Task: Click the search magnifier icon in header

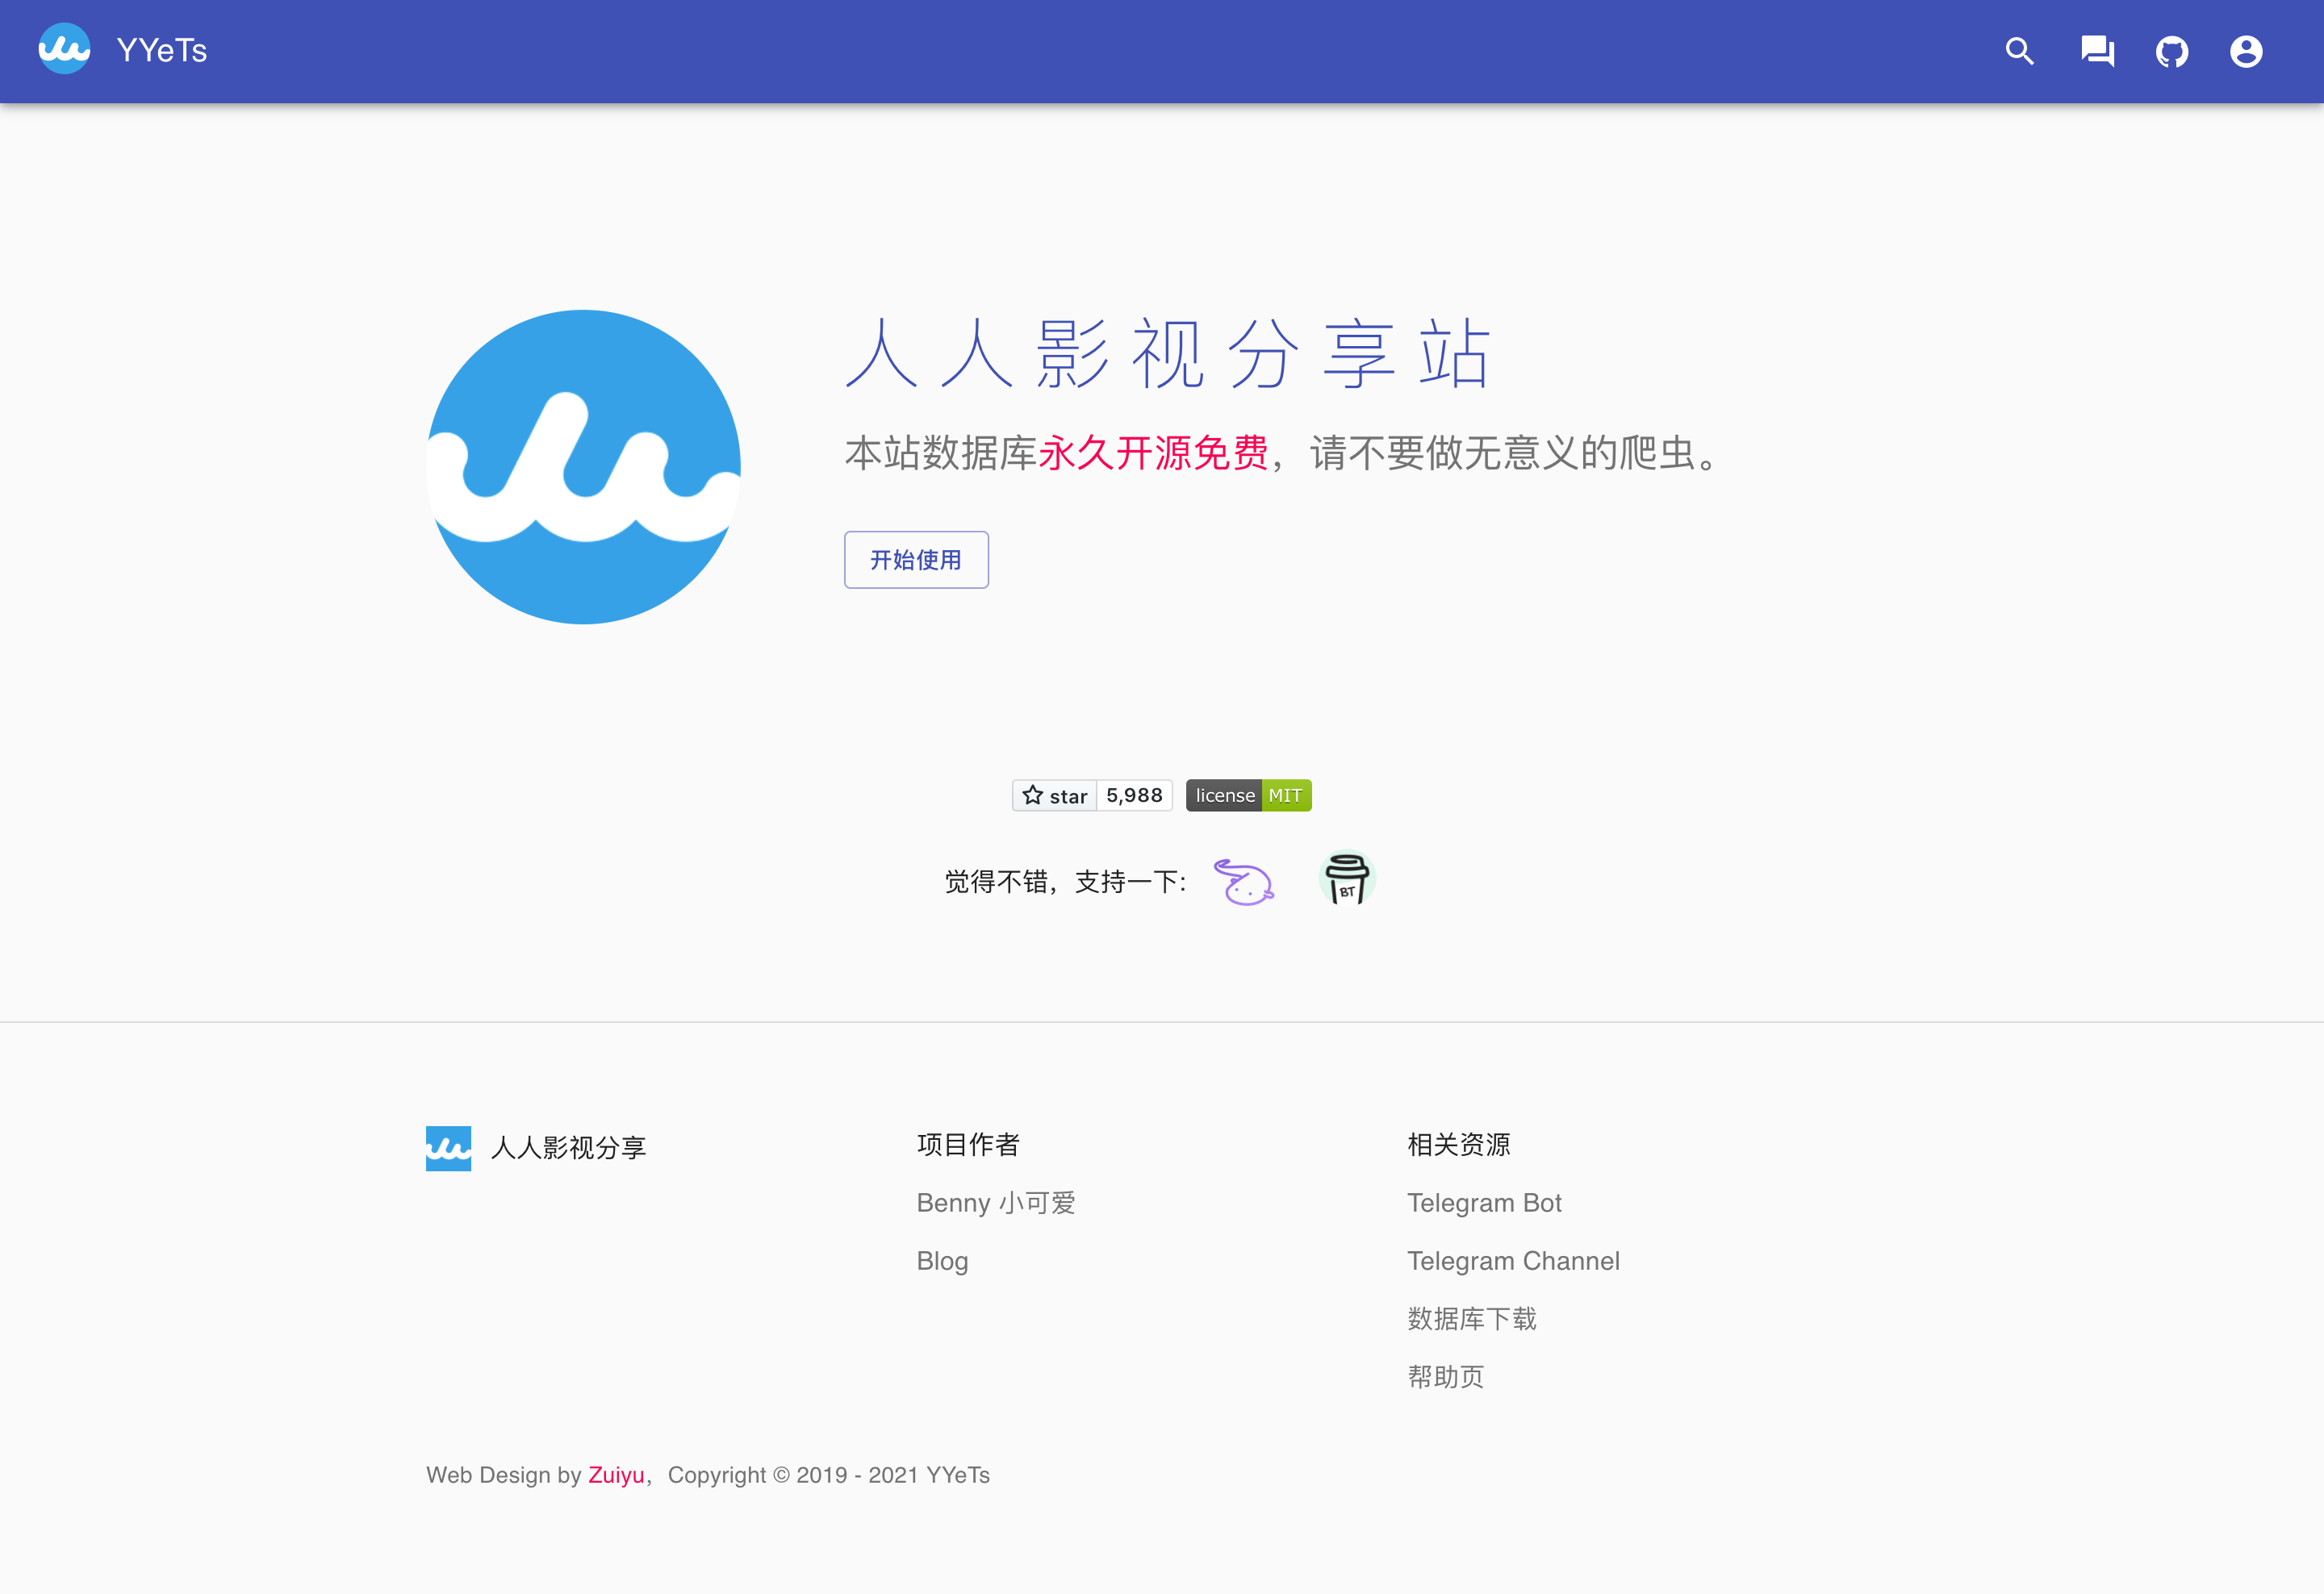Action: pos(2019,51)
